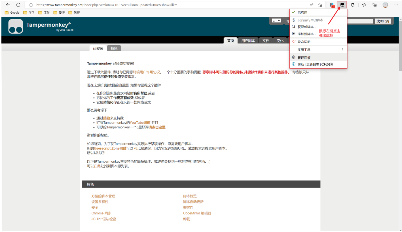Open the 兼容性 feature link
Image resolution: width=402 pixels, height=232 pixels.
(x=188, y=208)
